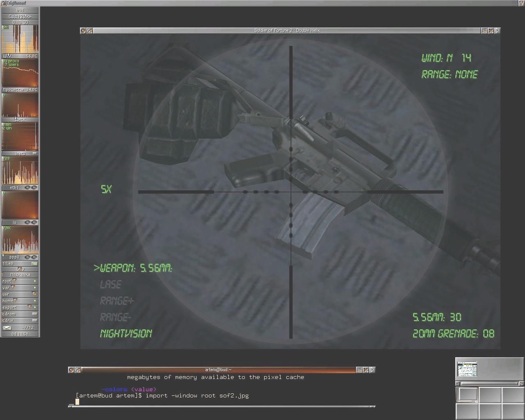Switch to top-middle desktop in pager
This screenshot has width=525, height=420.
point(490,395)
